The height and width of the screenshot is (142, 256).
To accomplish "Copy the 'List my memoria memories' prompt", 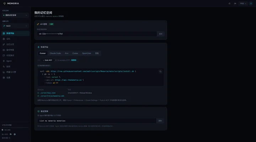I will (x=160, y=121).
